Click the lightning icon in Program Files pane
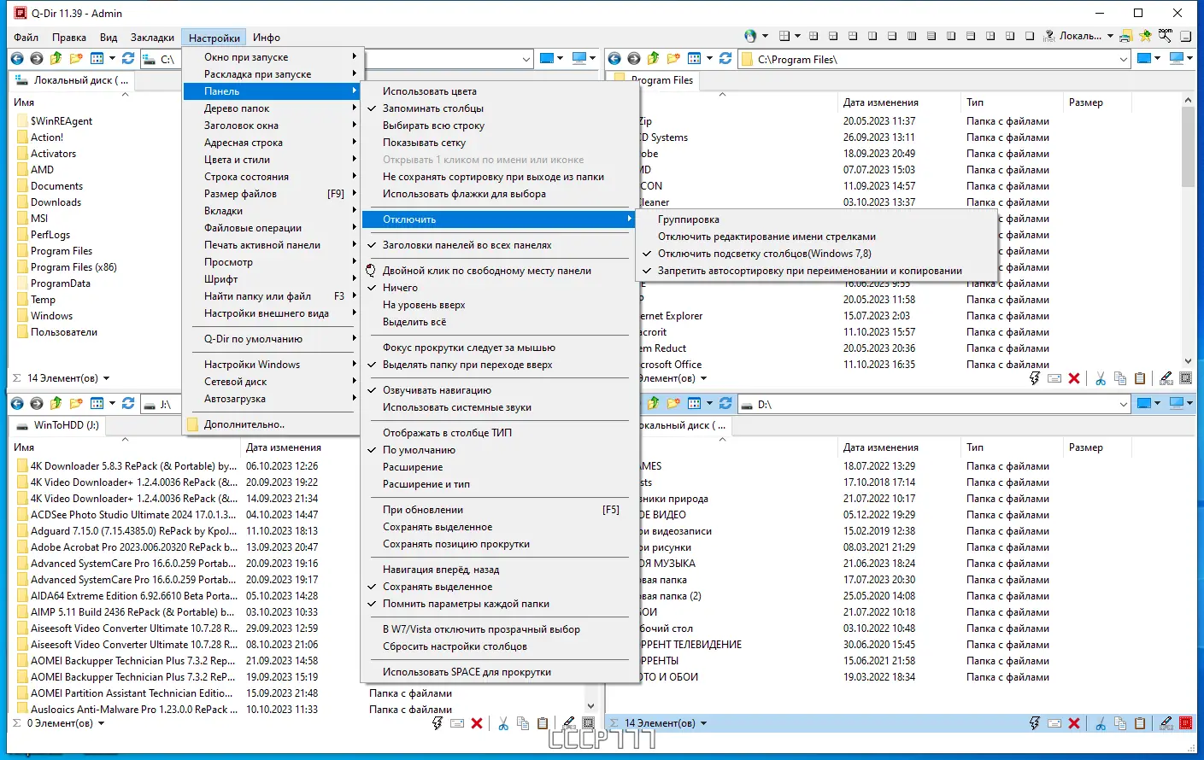 pos(1035,378)
